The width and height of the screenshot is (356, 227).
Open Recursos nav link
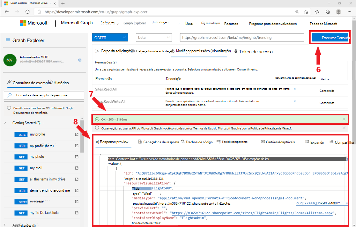pyautogui.click(x=231, y=24)
